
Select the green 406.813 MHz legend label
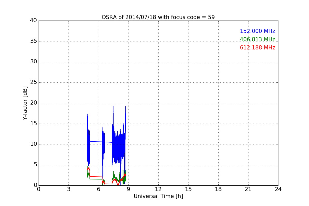tap(257, 39)
